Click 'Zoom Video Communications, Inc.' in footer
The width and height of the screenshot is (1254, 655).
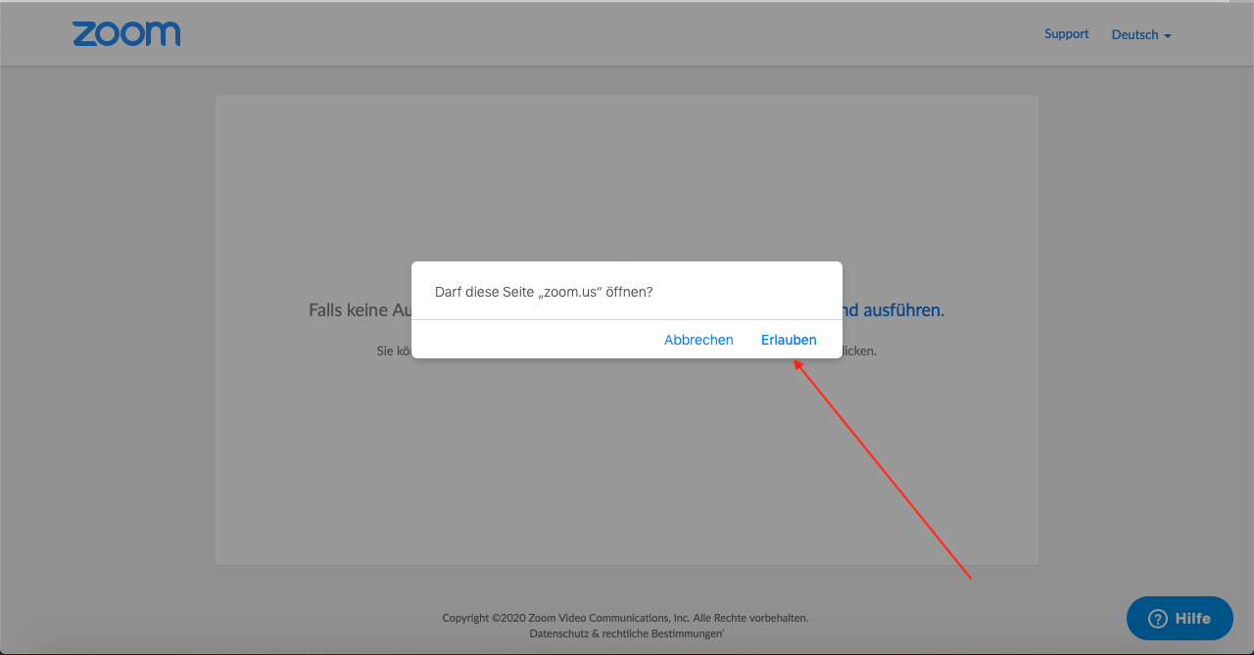609,618
